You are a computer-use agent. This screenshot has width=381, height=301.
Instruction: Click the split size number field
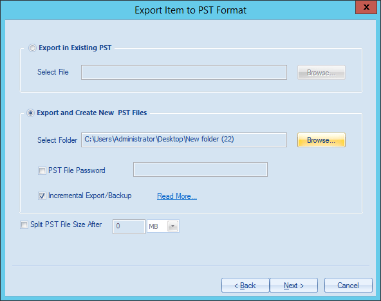tap(129, 226)
